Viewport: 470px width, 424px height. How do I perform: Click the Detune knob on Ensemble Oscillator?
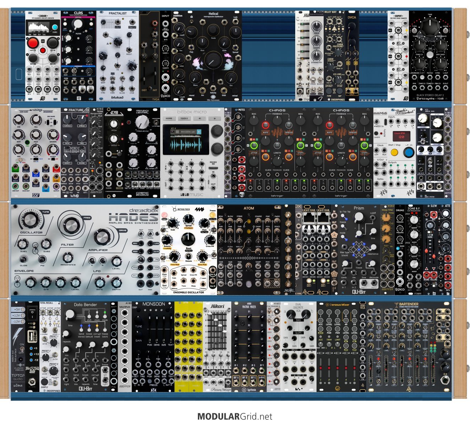coord(188,256)
